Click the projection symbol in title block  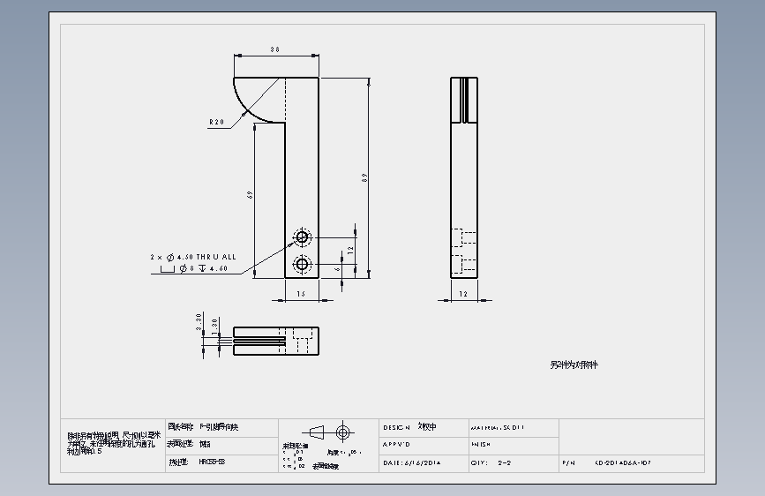tap(328, 432)
